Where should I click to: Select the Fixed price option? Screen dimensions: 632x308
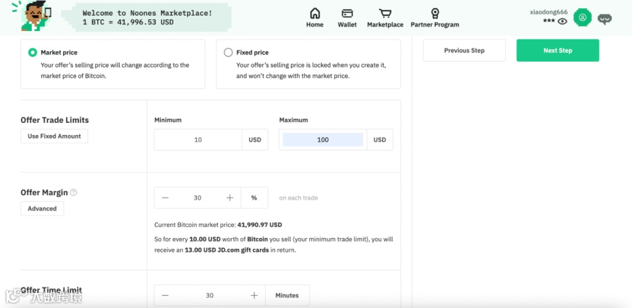coord(228,53)
